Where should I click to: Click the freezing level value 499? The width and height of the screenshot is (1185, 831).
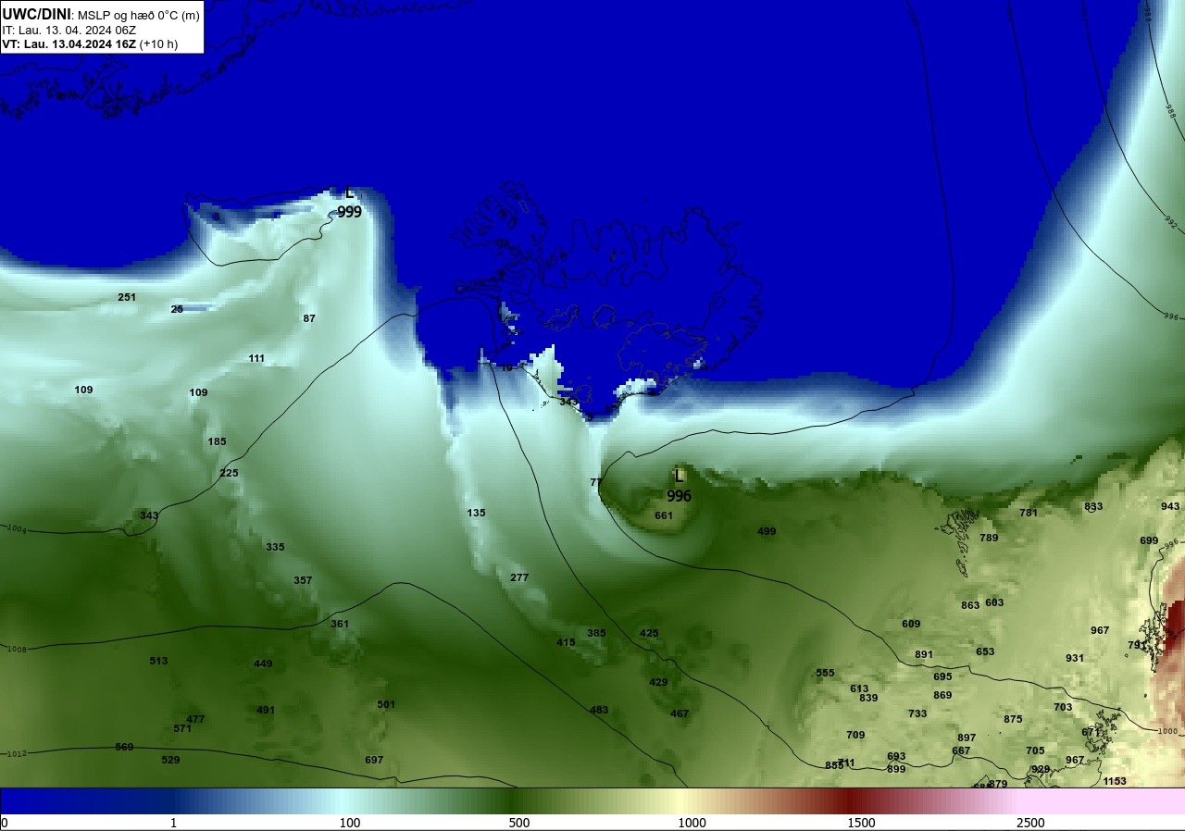(x=767, y=531)
